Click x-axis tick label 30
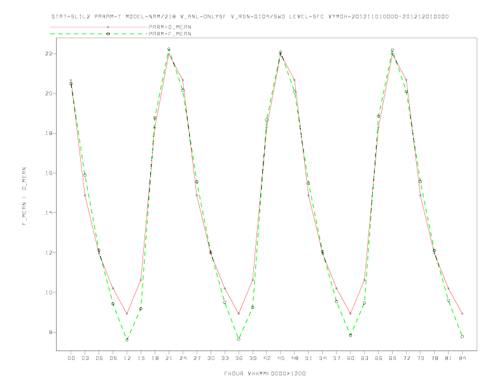Viewport: 504px width, 390px height. click(x=211, y=358)
